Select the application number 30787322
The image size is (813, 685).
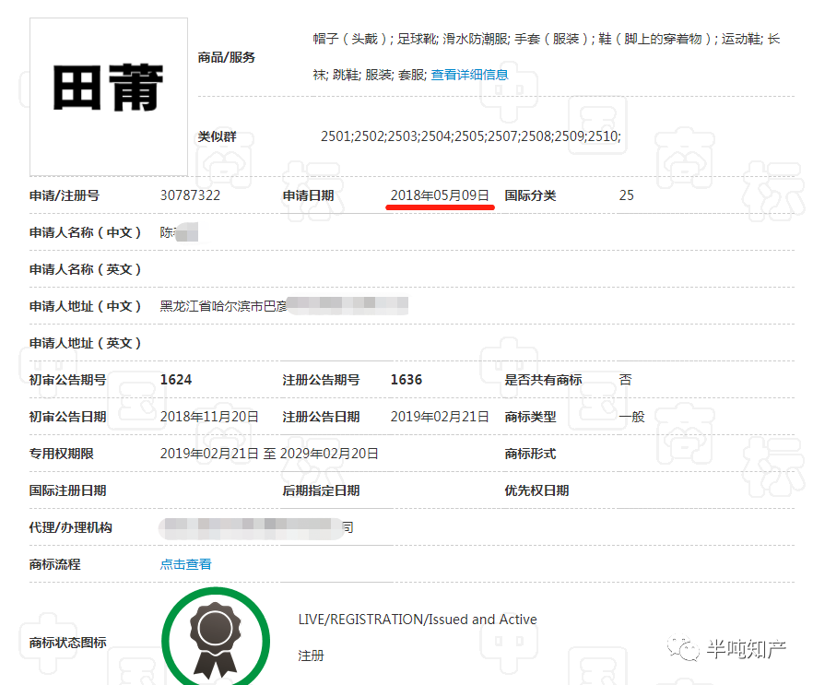pos(190,195)
